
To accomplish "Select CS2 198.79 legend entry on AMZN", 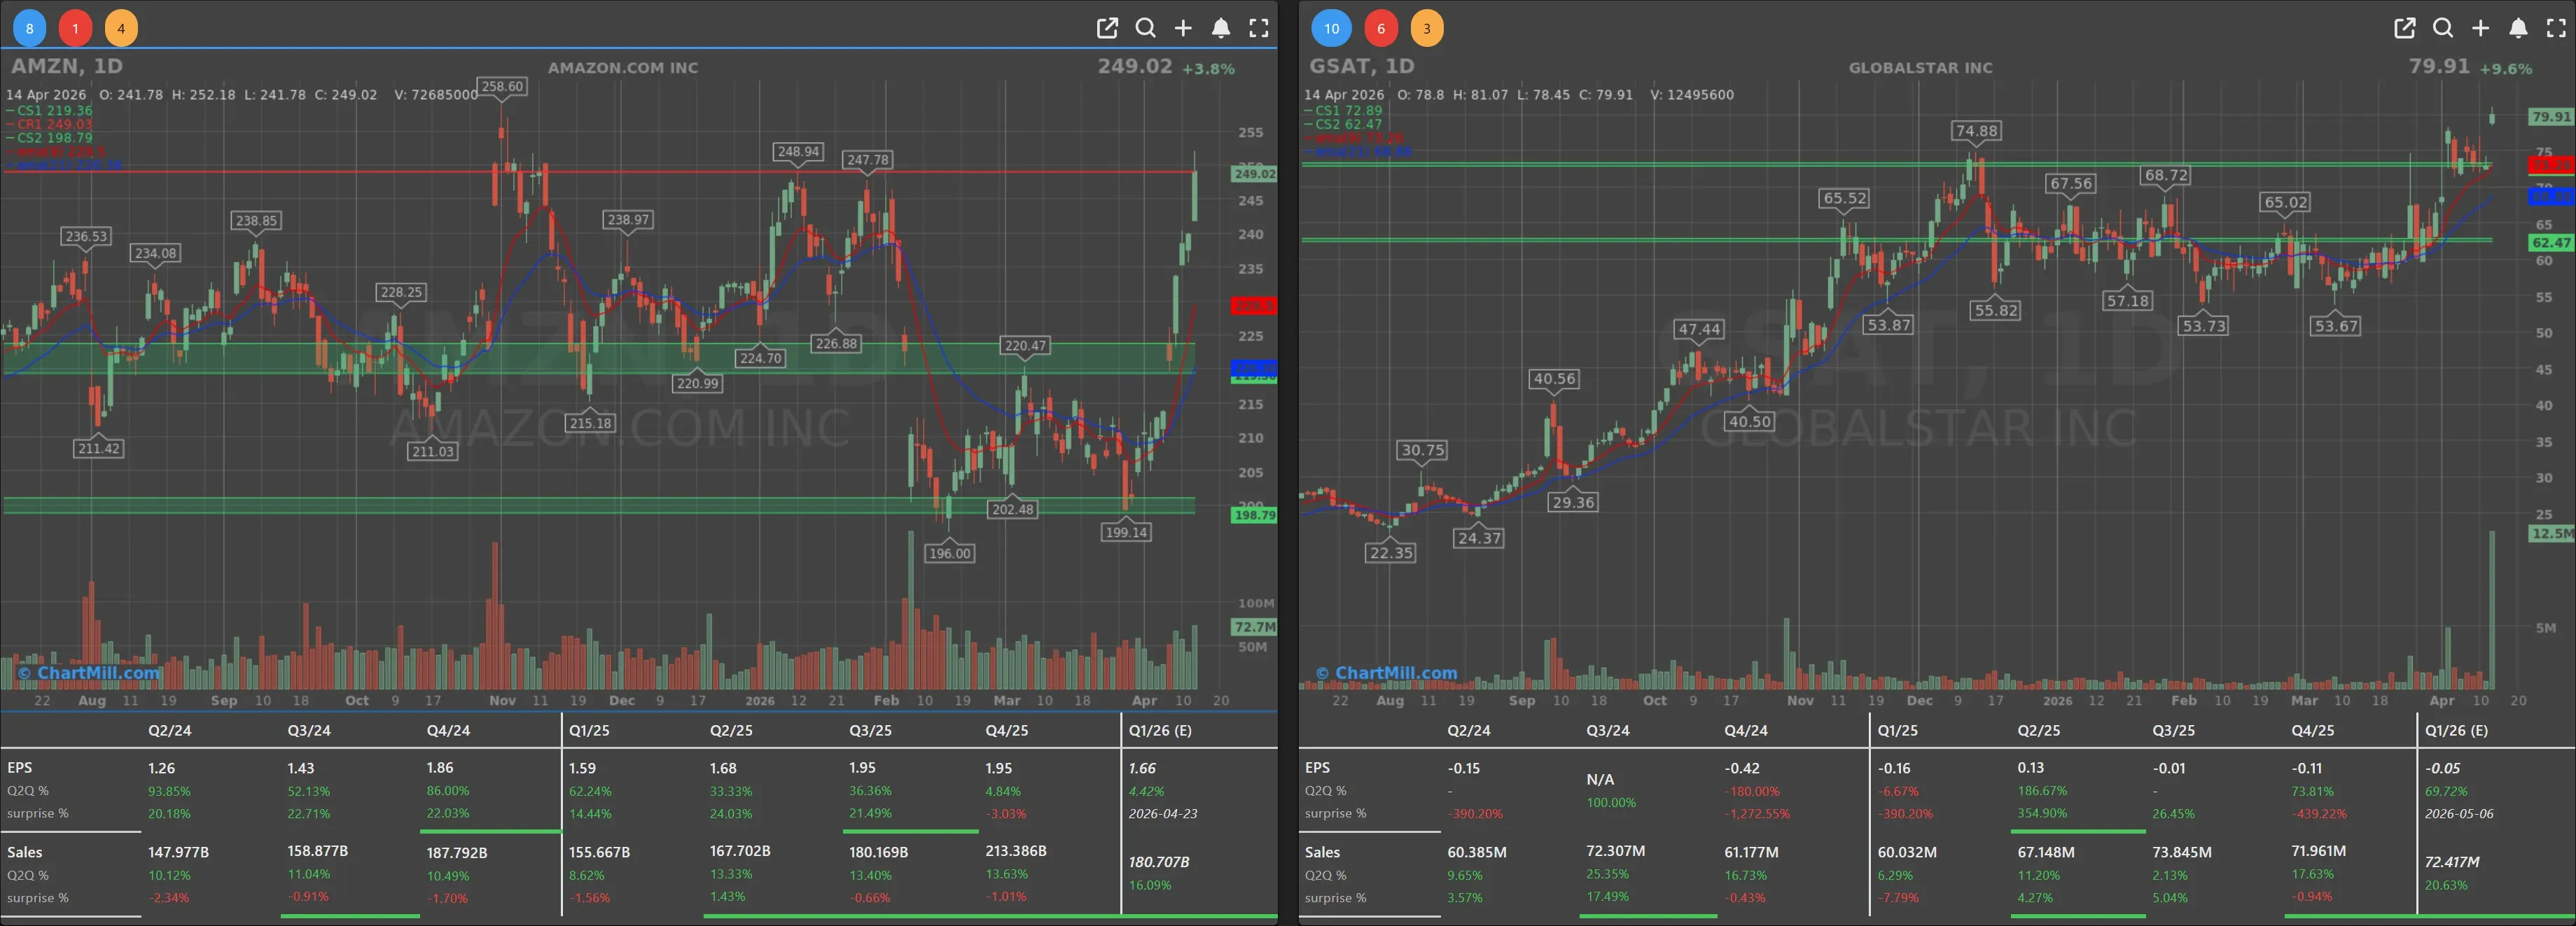I will [49, 138].
